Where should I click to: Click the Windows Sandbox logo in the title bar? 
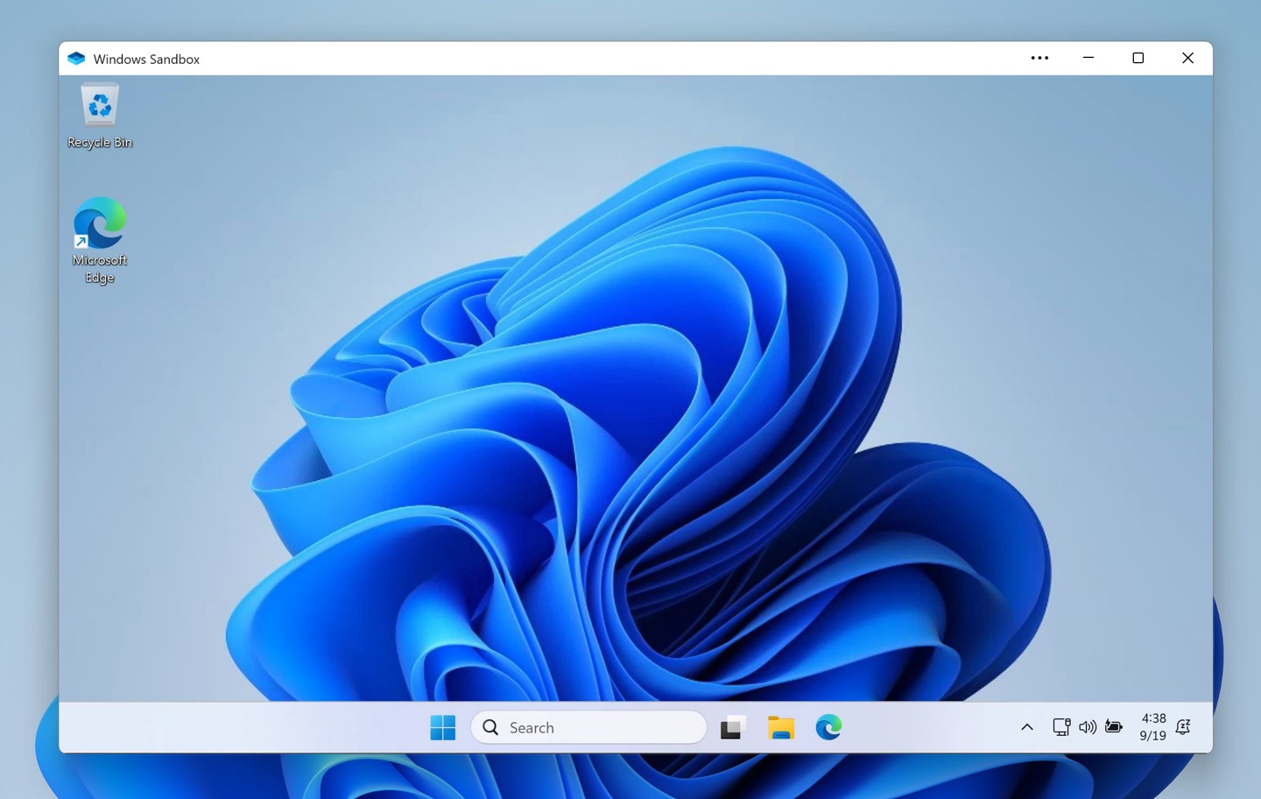[76, 59]
